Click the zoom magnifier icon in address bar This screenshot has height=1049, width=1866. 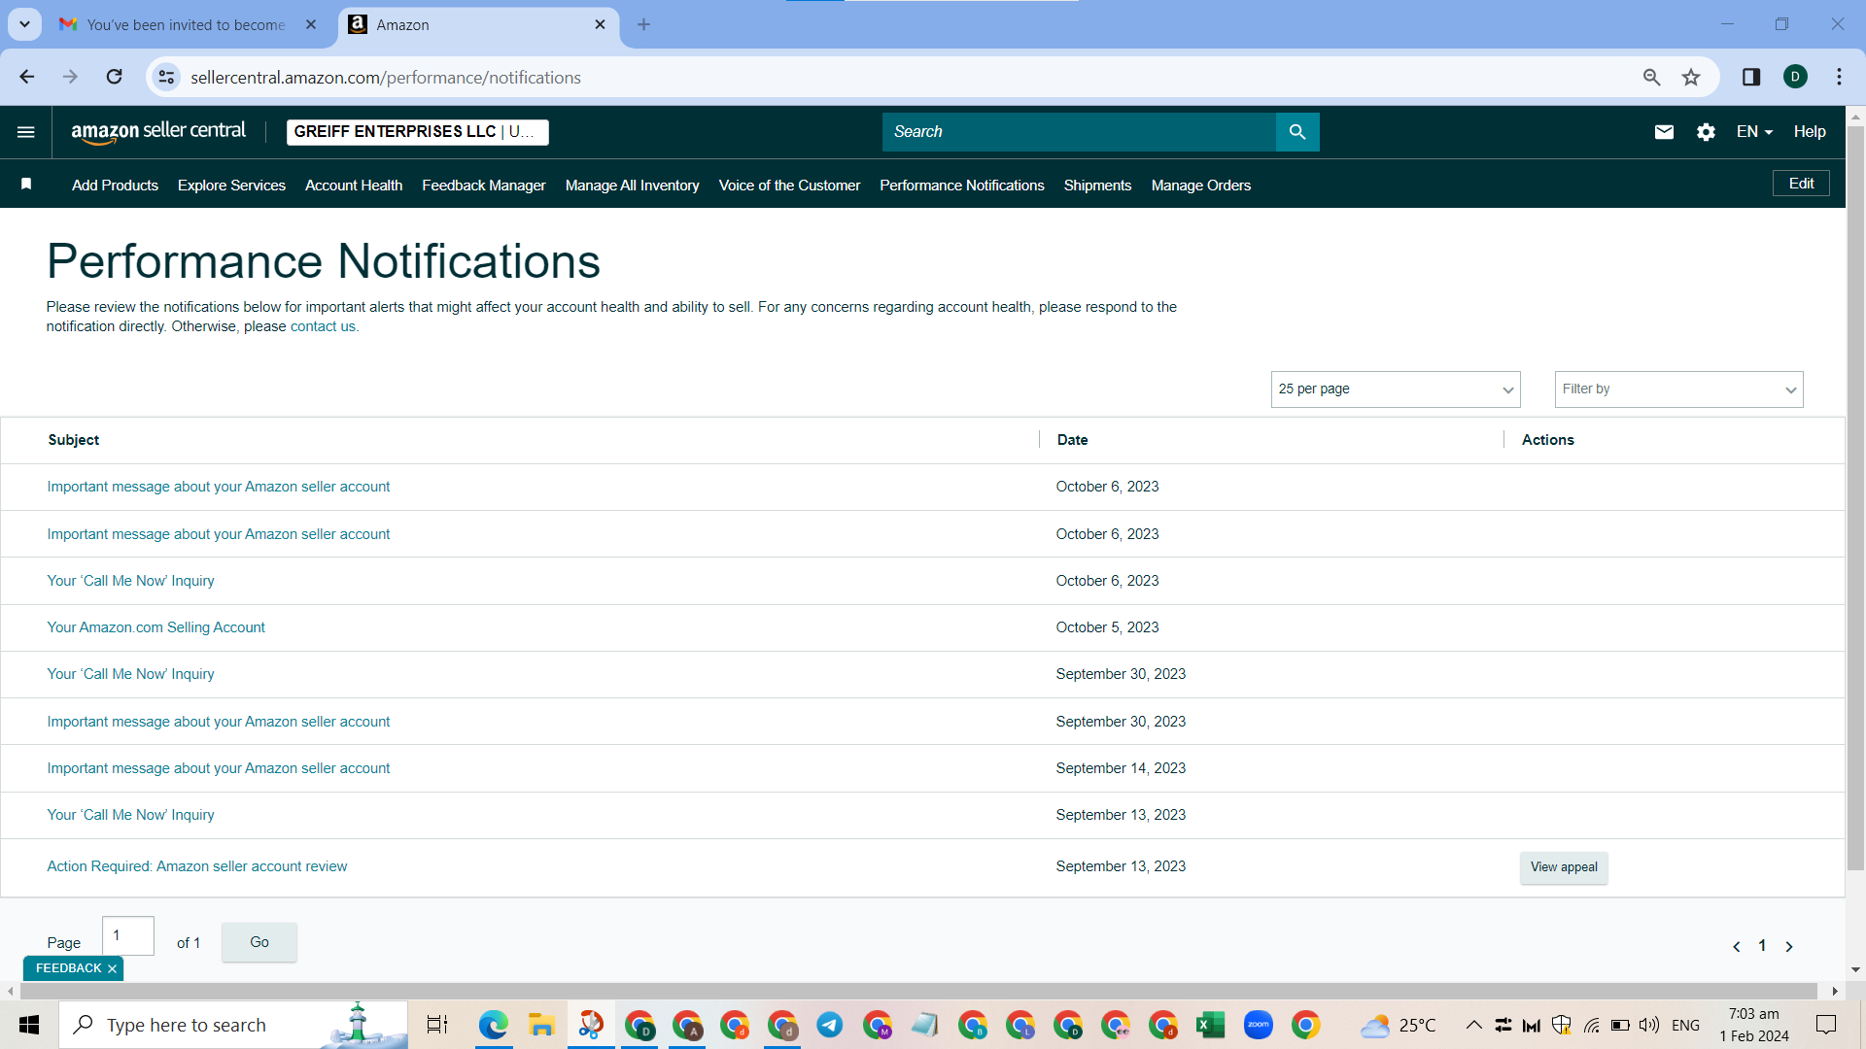pos(1651,77)
